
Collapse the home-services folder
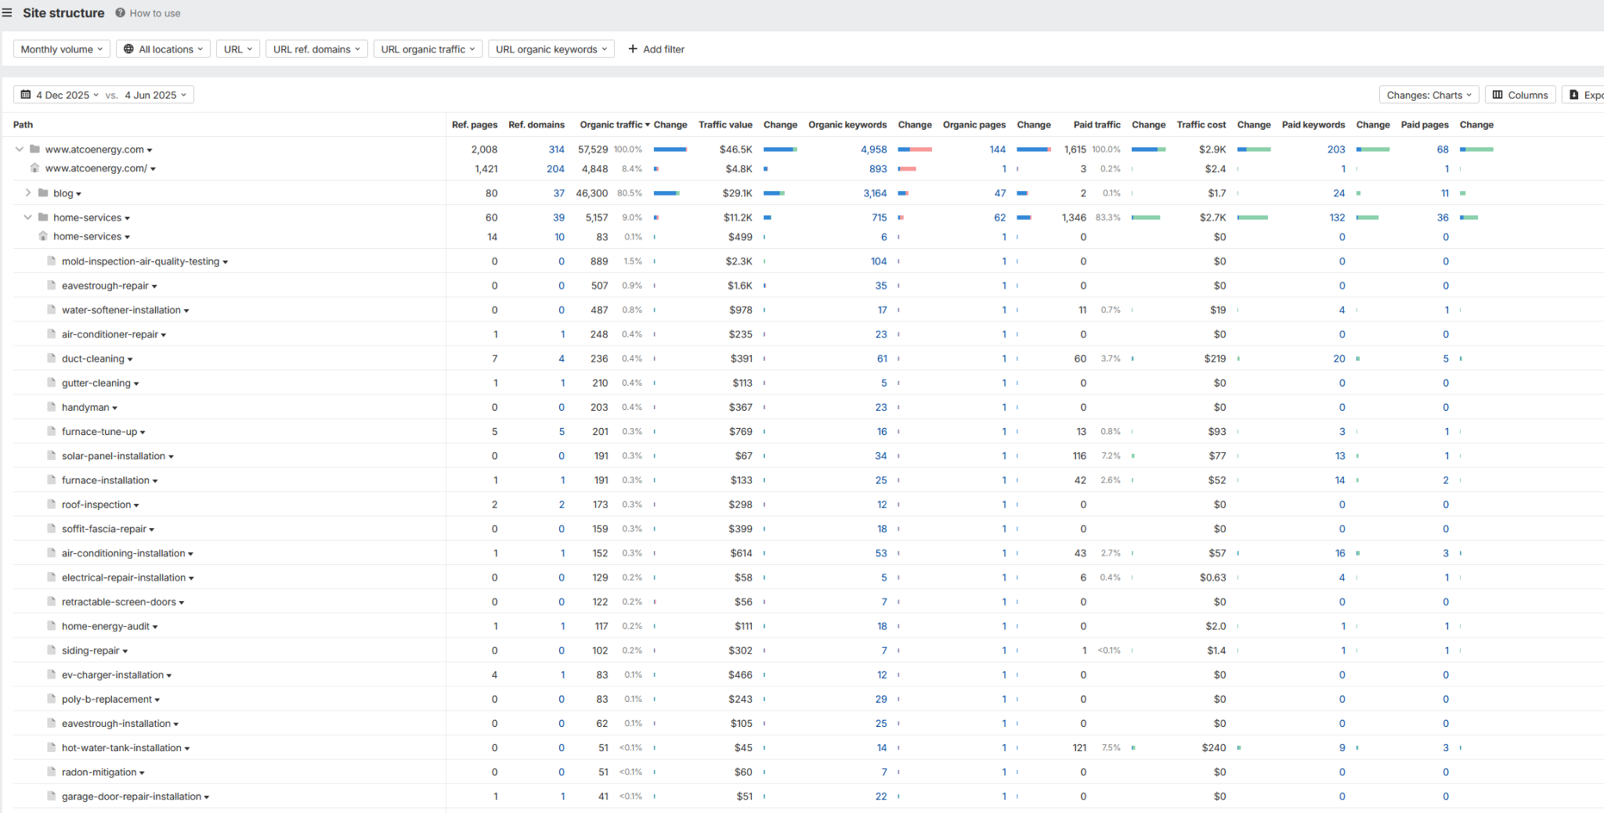tap(27, 218)
